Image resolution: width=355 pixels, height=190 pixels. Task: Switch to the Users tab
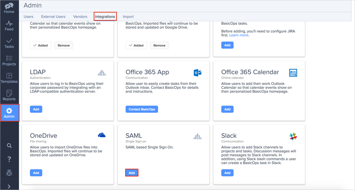pos(28,17)
